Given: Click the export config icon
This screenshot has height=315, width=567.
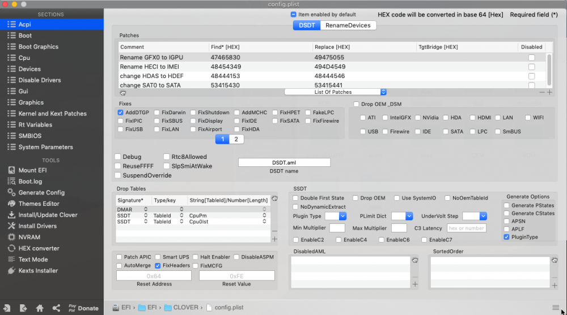Looking at the screenshot, I should pos(23,308).
